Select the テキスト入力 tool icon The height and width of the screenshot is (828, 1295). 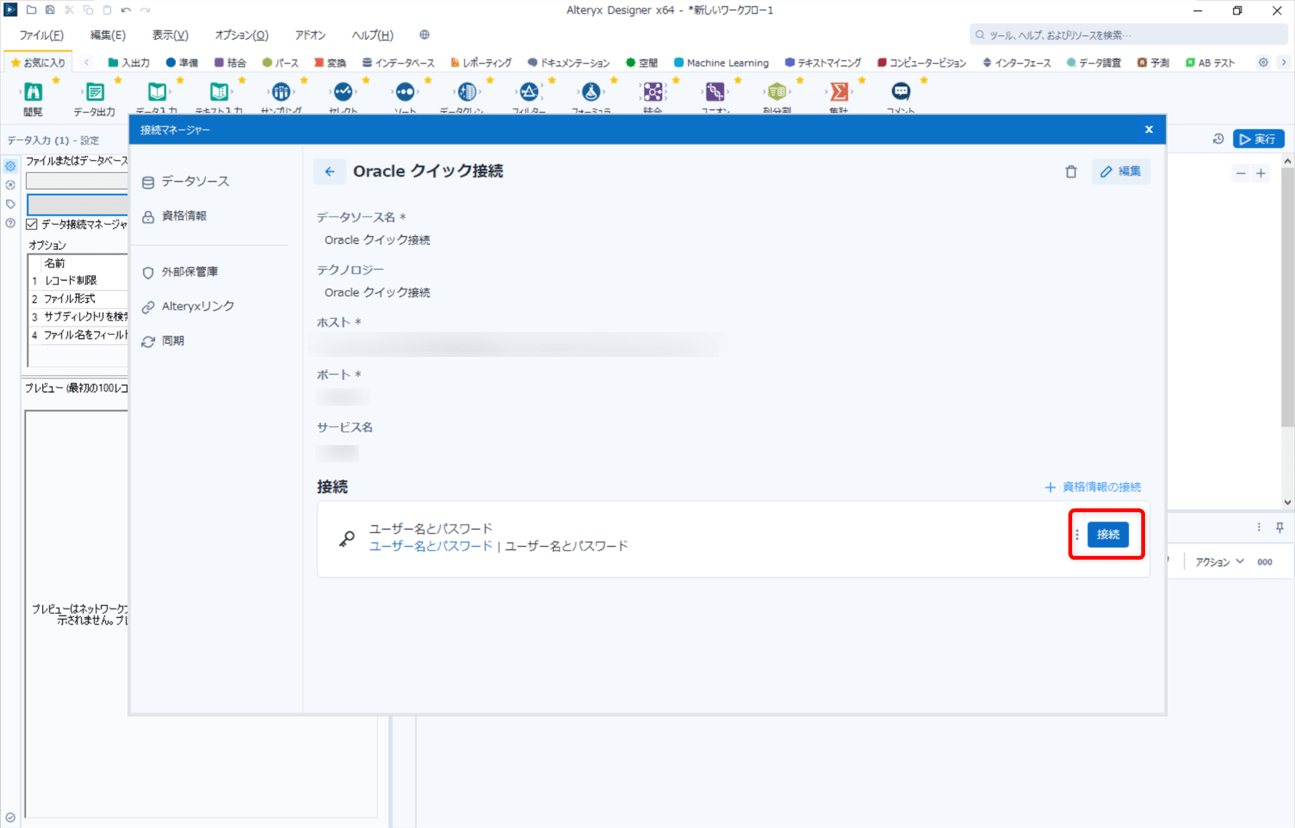[219, 92]
